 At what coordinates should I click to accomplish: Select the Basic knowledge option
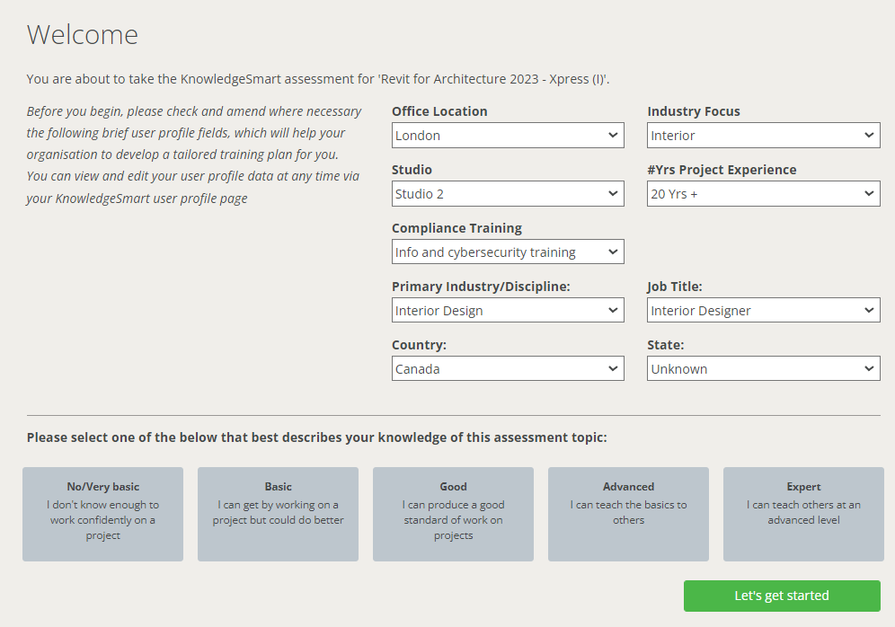click(278, 514)
